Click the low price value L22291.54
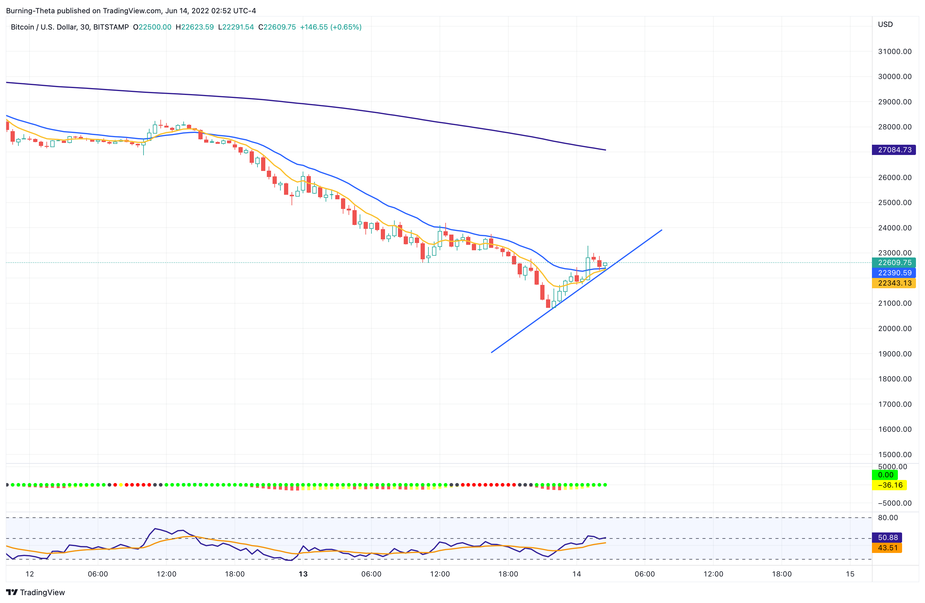 (236, 27)
